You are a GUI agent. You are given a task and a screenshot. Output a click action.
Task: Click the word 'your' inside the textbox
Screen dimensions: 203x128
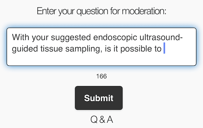(x=40, y=38)
